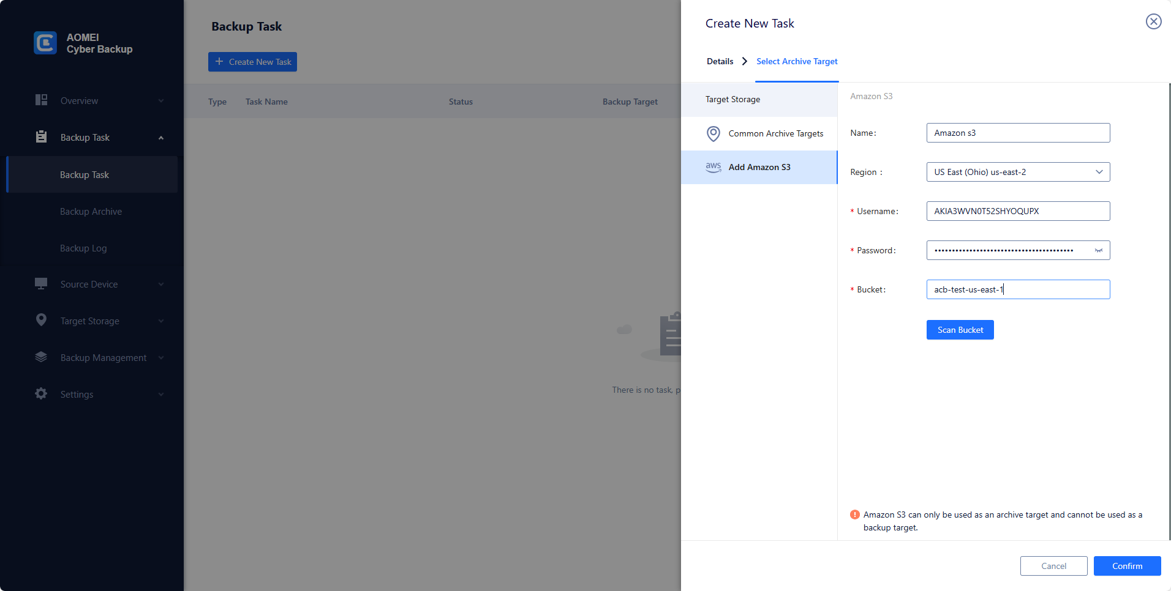Click the Backup Task clipboard icon
This screenshot has height=591, width=1171.
point(41,136)
